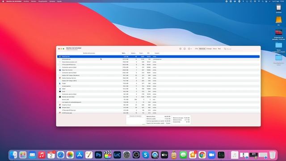This screenshot has width=286, height=161.
Task: Open the Home app in Dock
Action: point(193,155)
